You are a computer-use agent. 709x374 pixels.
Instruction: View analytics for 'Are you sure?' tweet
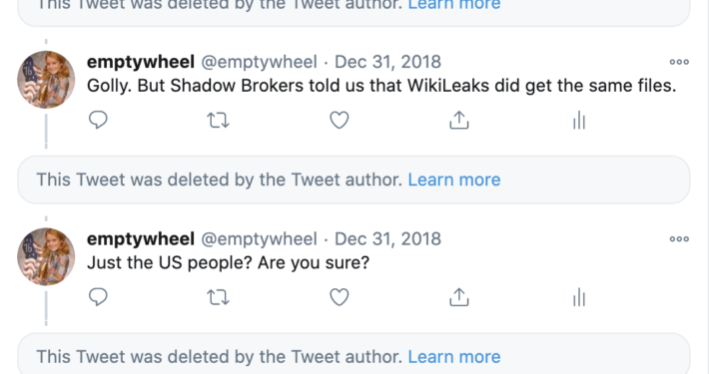[579, 297]
